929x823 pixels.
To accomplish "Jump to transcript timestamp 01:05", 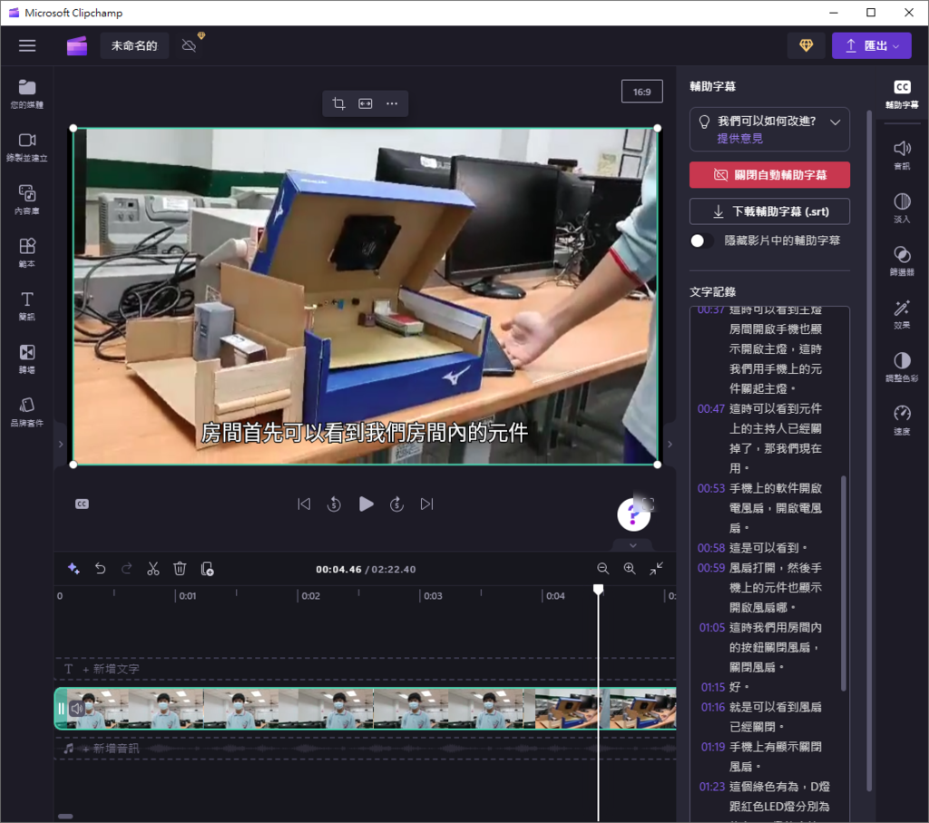I will (x=711, y=628).
